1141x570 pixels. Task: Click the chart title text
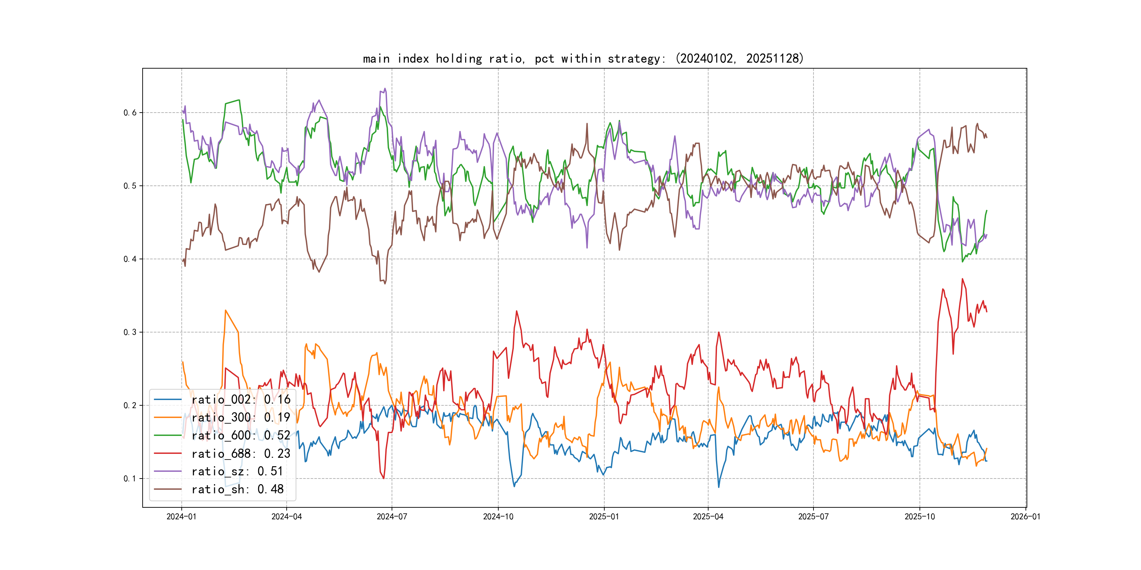tap(583, 58)
